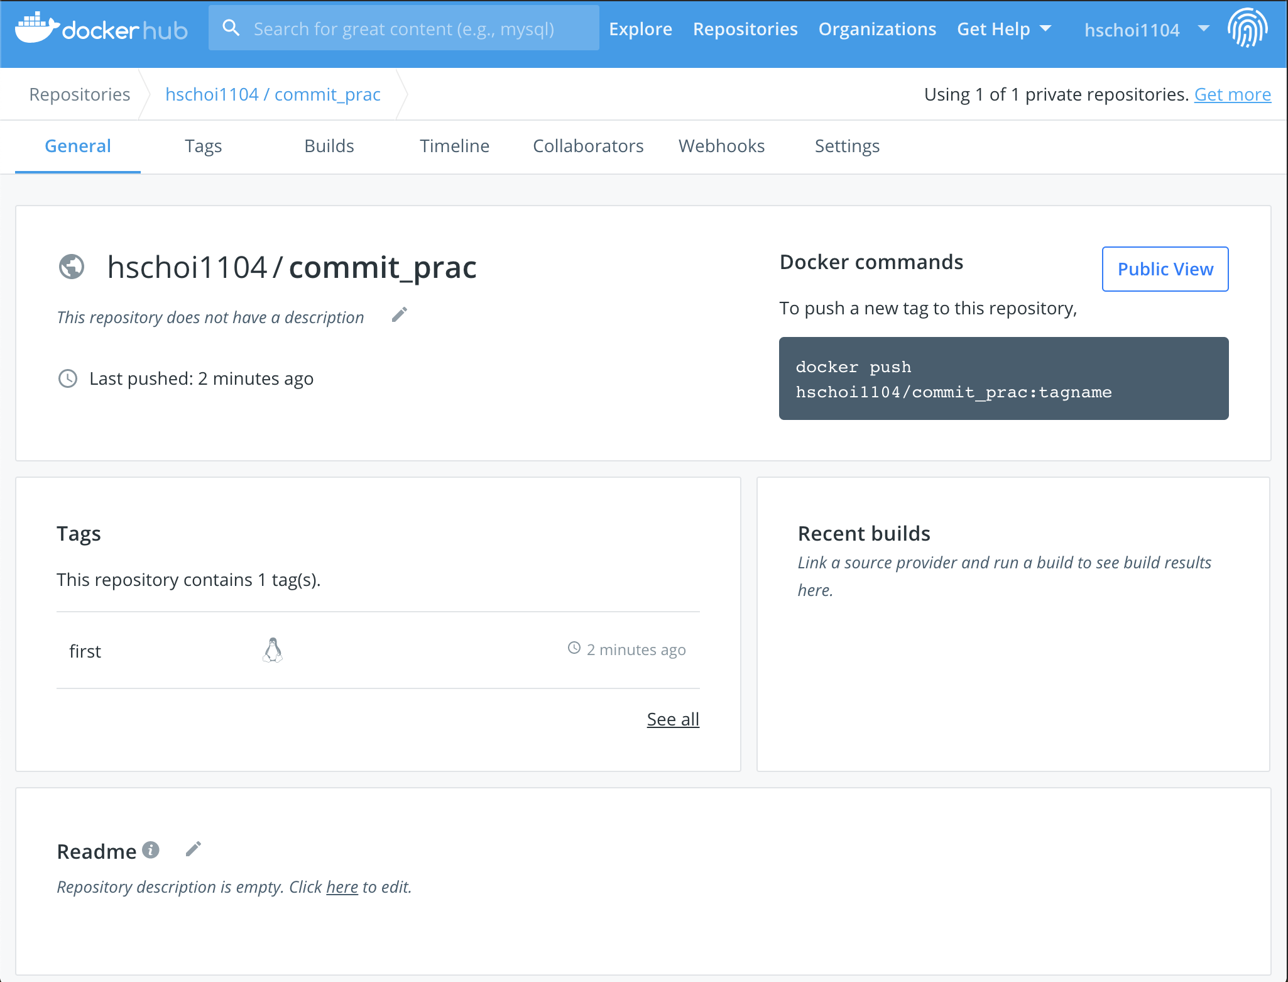Viewport: 1288px width, 982px height.
Task: Click the Docker commands heading
Action: coord(871,262)
